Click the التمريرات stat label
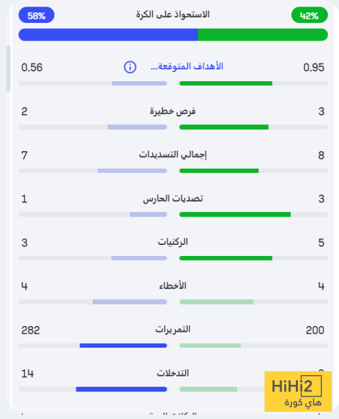The width and height of the screenshot is (339, 419). [173, 329]
